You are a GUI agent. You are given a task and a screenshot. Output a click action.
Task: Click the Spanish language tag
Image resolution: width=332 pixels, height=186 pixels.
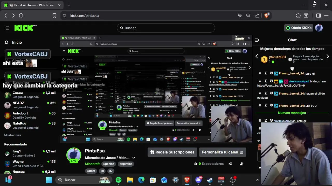click(109, 164)
